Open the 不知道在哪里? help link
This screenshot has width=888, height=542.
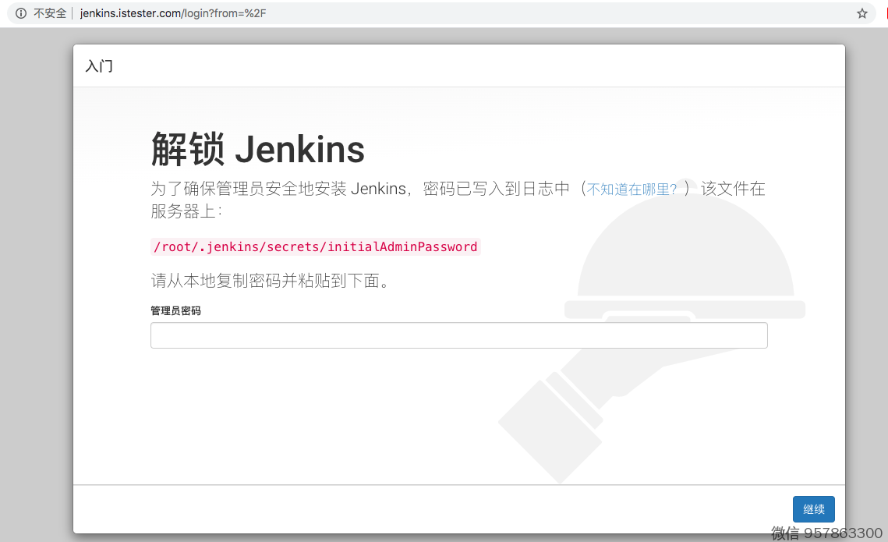632,190
